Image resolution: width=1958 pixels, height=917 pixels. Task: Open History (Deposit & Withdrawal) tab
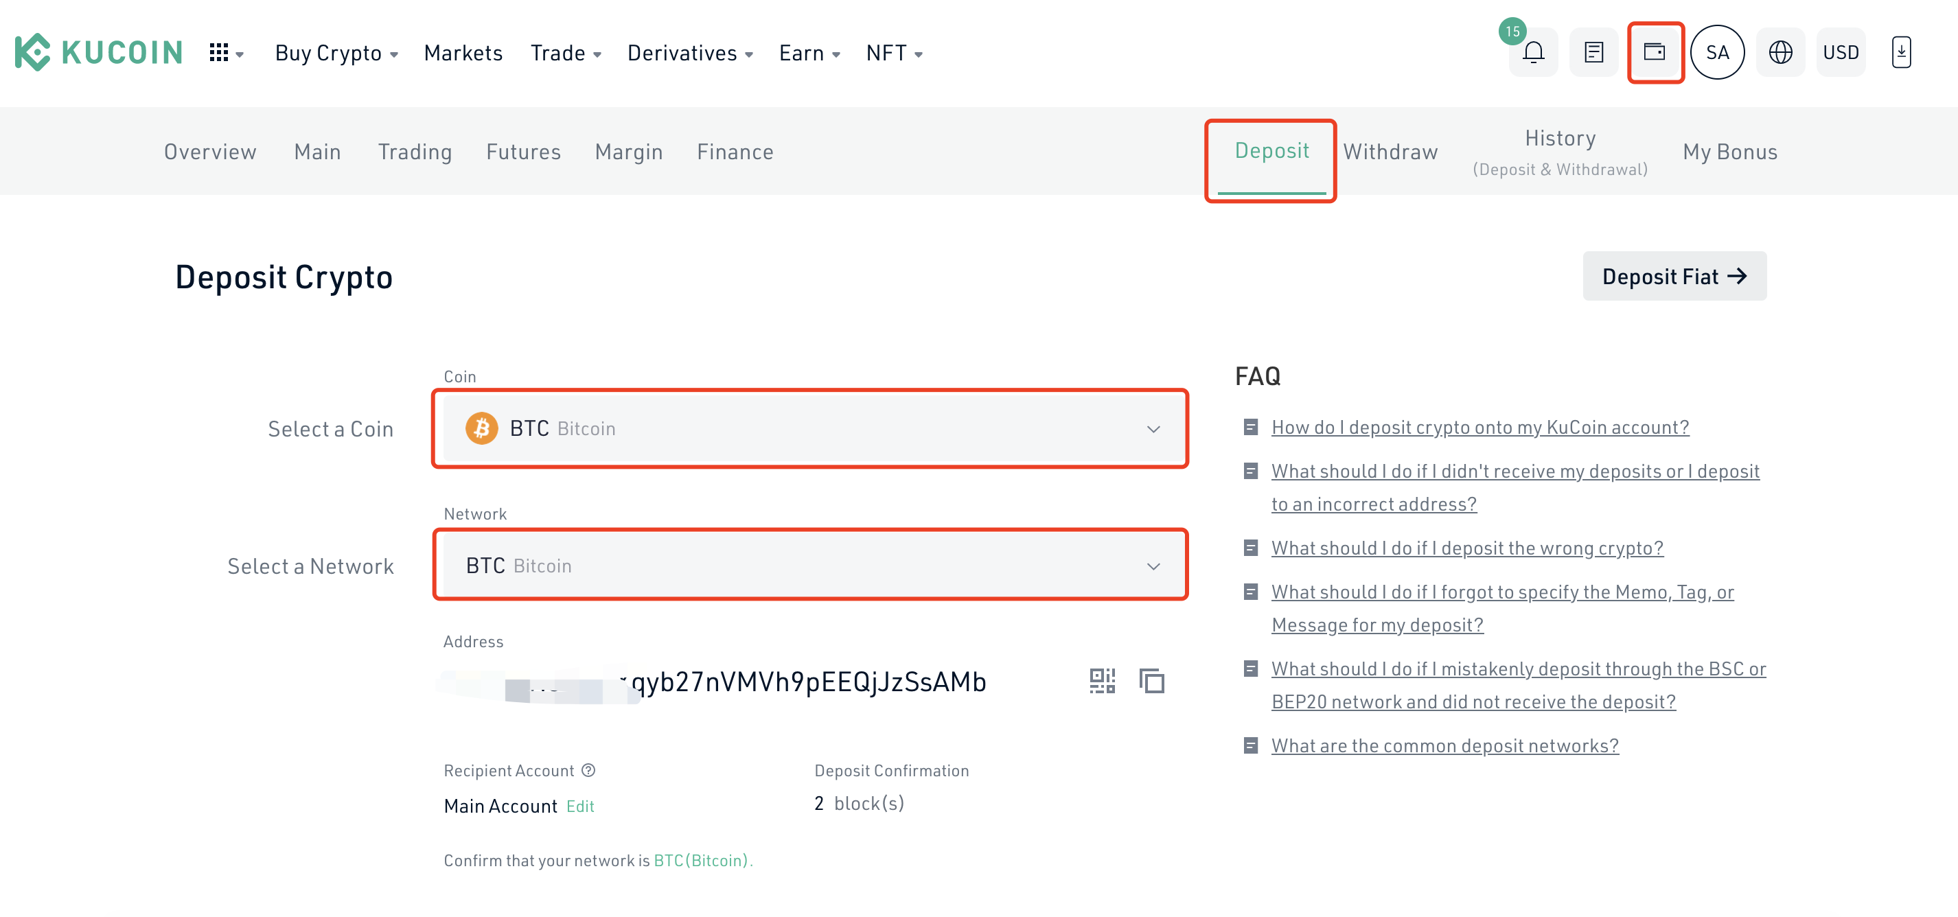[x=1559, y=152]
